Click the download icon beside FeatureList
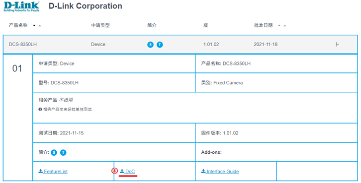Image resolution: width=361 pixels, height=183 pixels. (40, 171)
